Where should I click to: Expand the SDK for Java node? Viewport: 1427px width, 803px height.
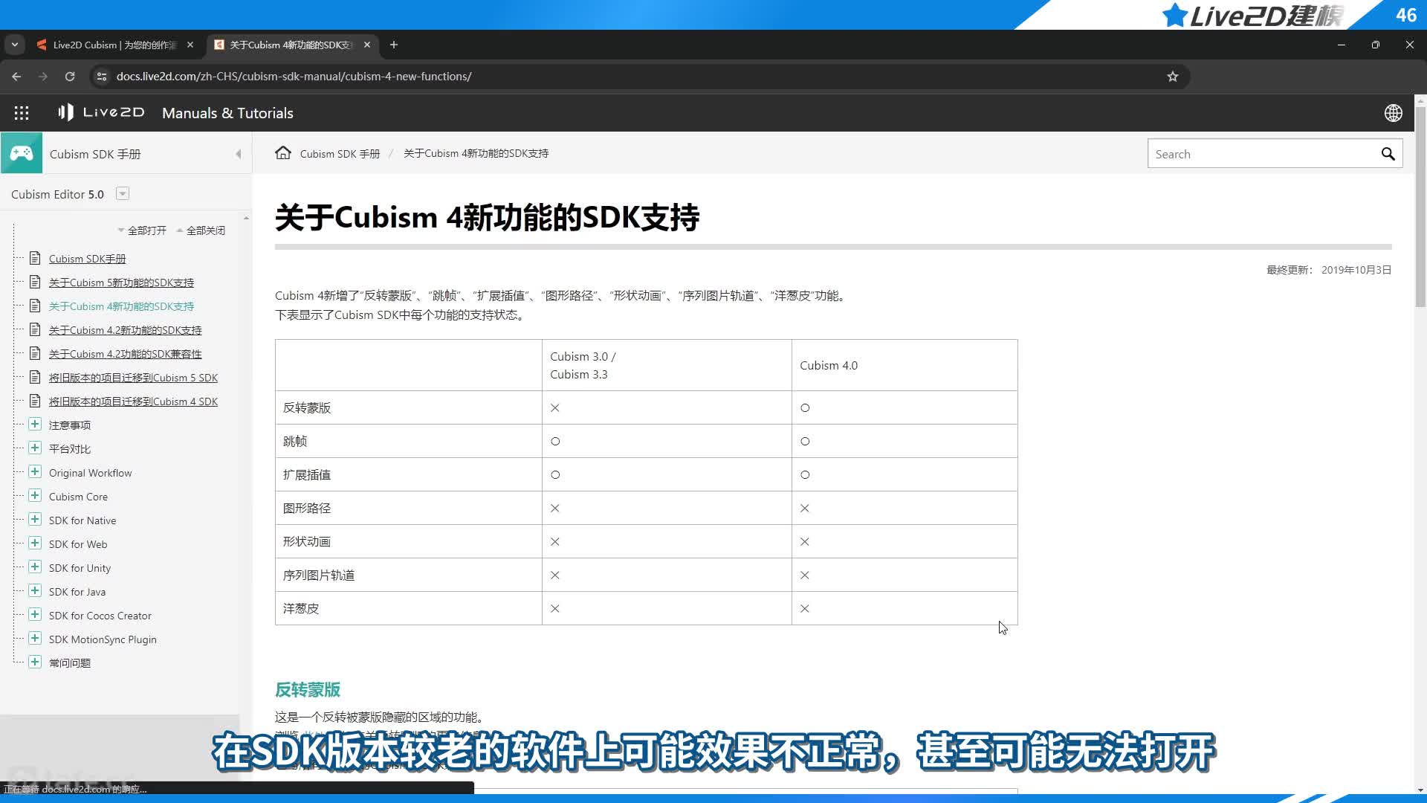pyautogui.click(x=35, y=591)
